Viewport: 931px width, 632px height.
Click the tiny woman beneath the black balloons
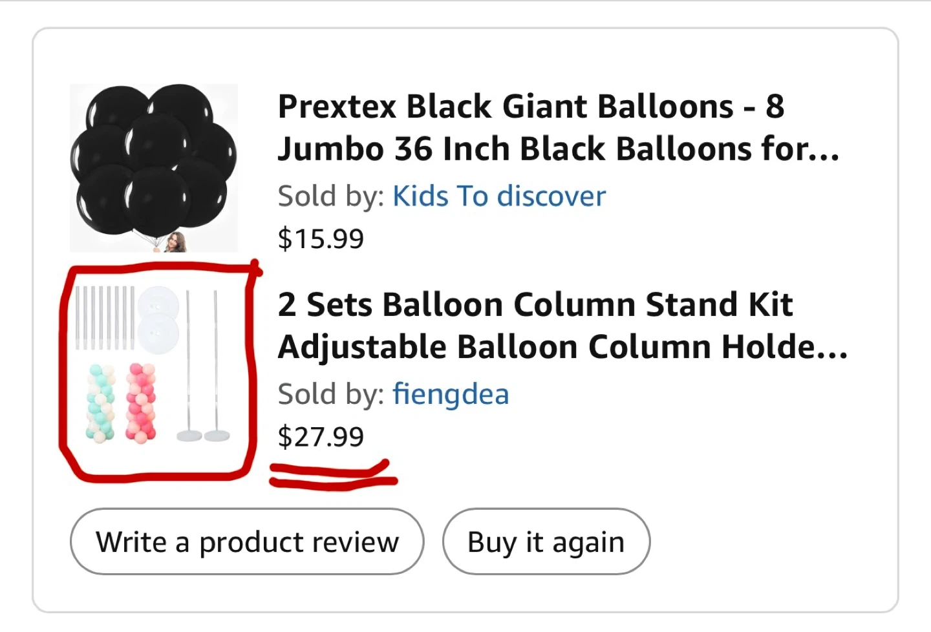click(175, 243)
